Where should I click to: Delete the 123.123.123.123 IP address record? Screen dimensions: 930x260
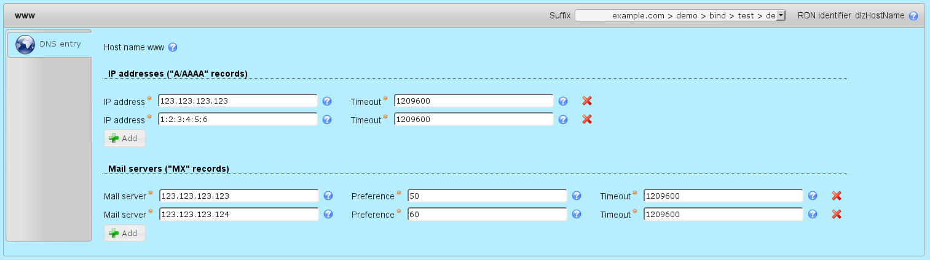tap(587, 101)
